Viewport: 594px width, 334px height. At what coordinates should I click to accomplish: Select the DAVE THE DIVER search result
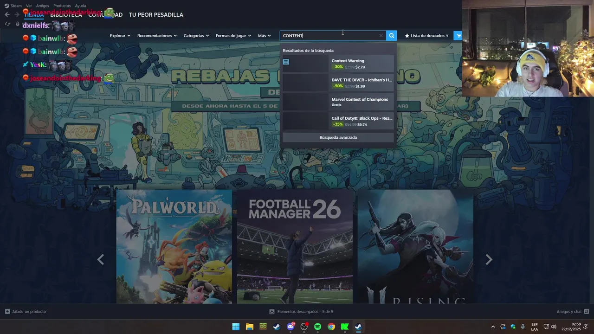(x=338, y=83)
